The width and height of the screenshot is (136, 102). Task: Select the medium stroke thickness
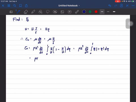(x=102, y=12)
